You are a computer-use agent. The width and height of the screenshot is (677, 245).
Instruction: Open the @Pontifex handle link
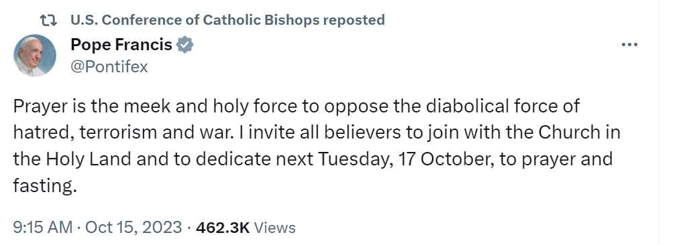click(109, 67)
